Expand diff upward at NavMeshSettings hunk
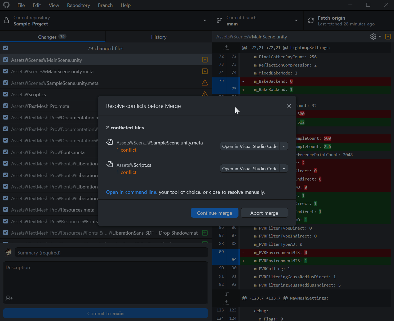The image size is (394, 321). click(226, 302)
